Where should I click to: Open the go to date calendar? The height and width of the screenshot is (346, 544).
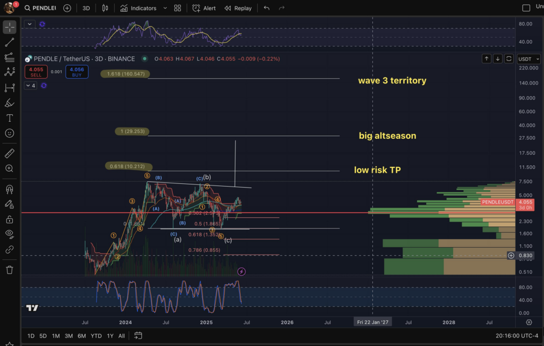pos(138,335)
